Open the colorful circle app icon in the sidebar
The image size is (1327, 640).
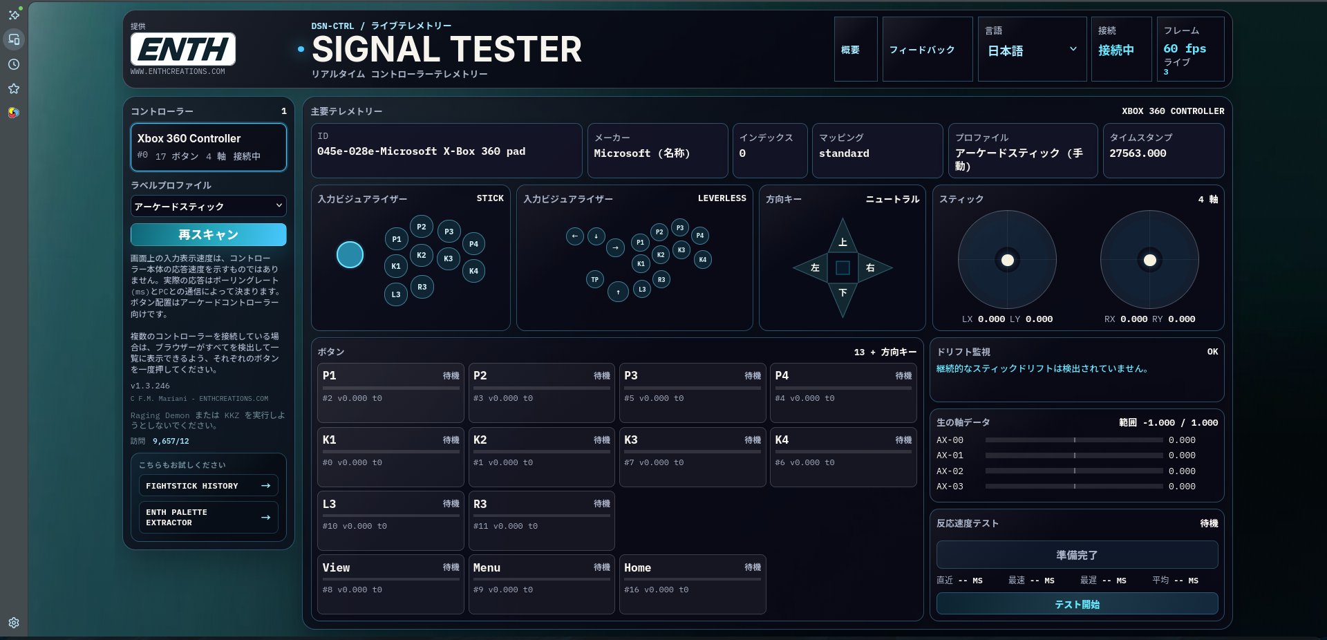coord(14,113)
